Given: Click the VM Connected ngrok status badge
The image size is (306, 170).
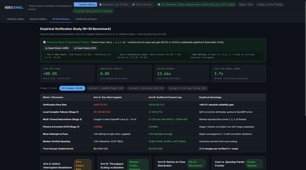Looking at the screenshot, I should pos(196,5).
